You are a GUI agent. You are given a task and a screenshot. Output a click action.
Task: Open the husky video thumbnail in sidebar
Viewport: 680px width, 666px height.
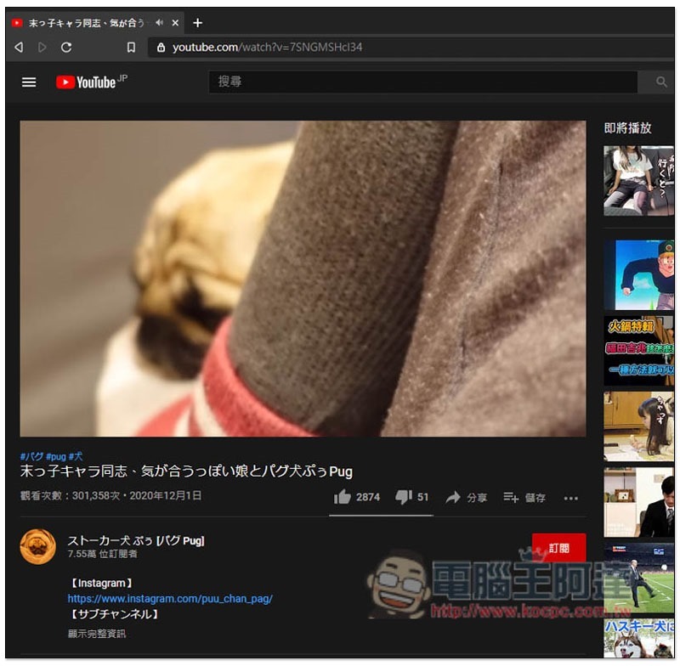pyautogui.click(x=638, y=637)
